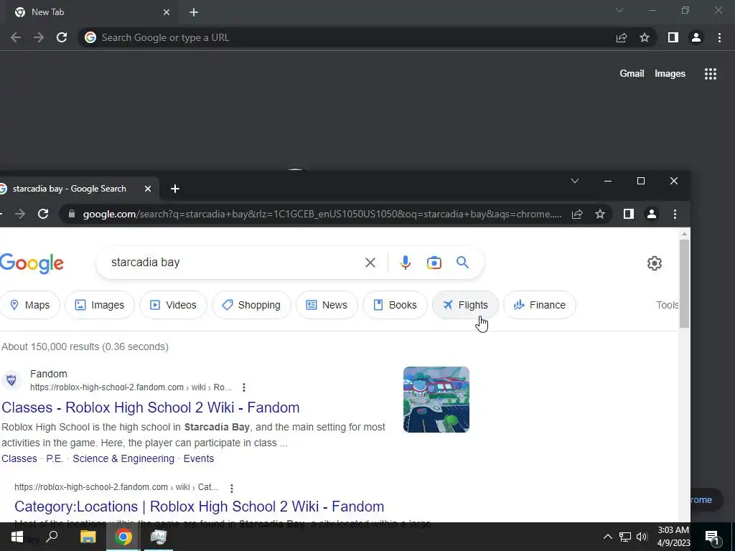
Task: Go back in the New Tab window
Action: (16, 37)
